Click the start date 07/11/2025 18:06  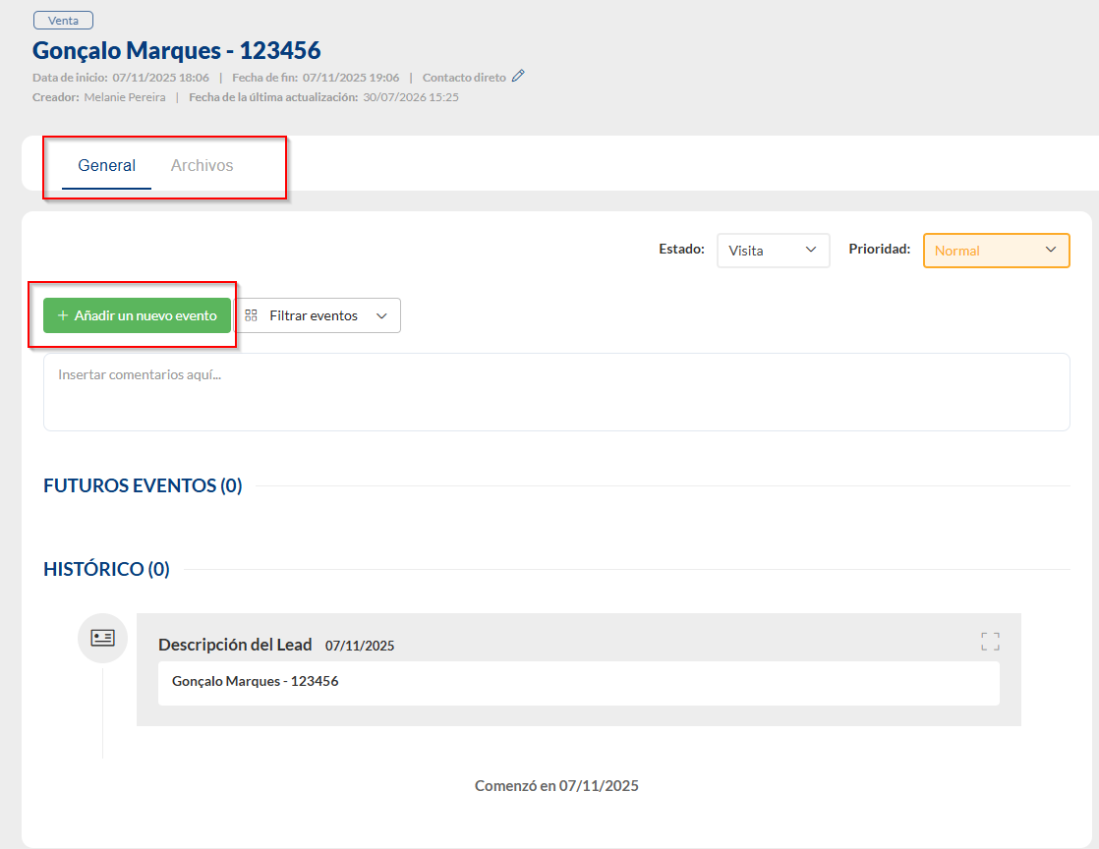pos(160,78)
